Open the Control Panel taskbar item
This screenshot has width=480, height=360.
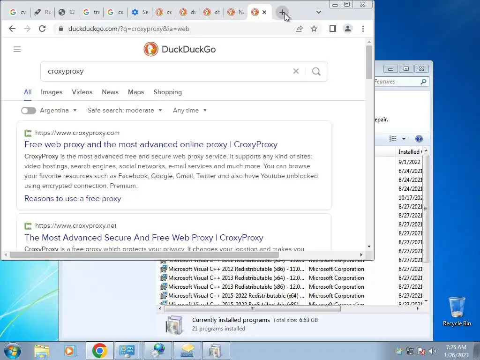[x=127, y=351]
